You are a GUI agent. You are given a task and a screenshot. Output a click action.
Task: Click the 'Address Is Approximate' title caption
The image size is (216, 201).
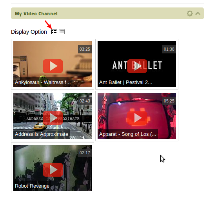(x=42, y=134)
